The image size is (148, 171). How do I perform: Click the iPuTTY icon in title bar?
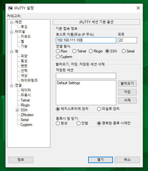pos(10,8)
